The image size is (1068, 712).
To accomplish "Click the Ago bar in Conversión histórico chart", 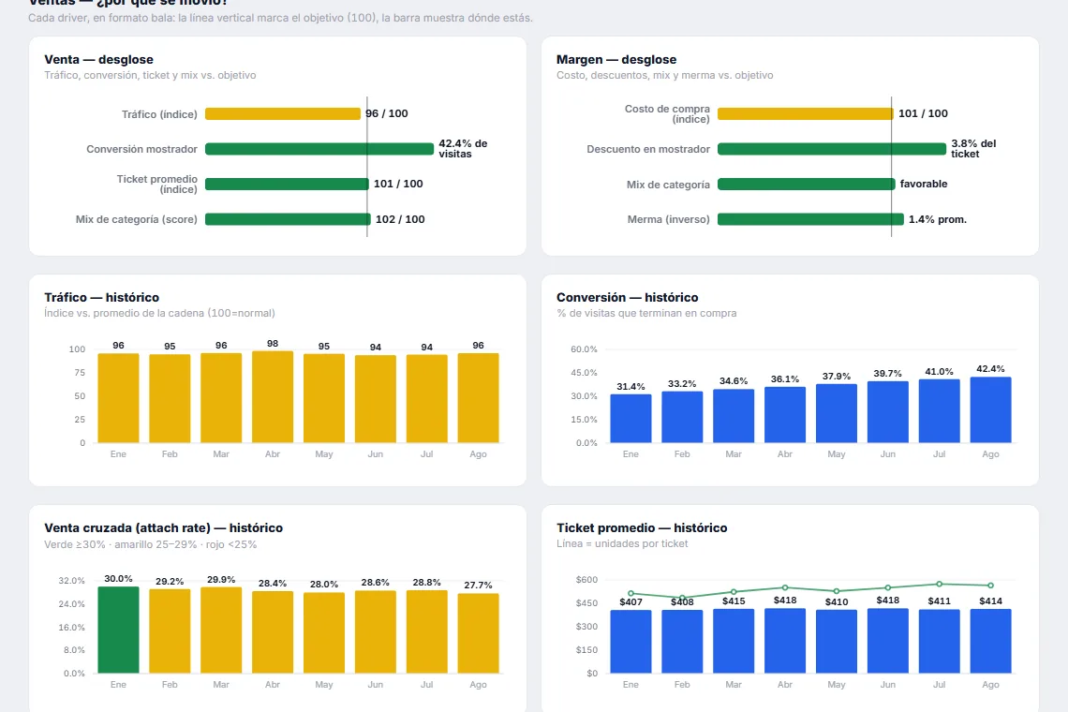I will (x=990, y=410).
